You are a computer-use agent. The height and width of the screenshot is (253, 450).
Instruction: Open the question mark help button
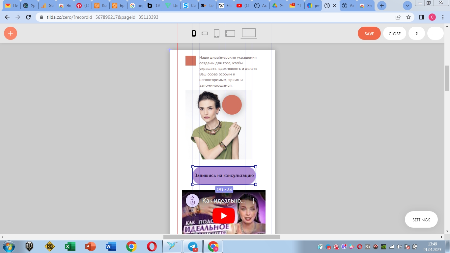[x=417, y=34]
